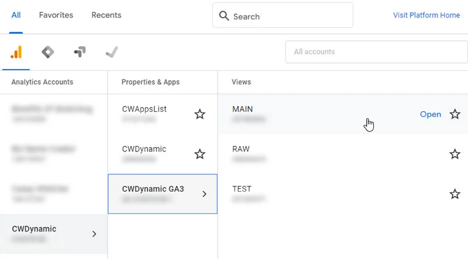Select the Google Optimize diamond icon
This screenshot has height=259, width=468.
click(x=48, y=52)
